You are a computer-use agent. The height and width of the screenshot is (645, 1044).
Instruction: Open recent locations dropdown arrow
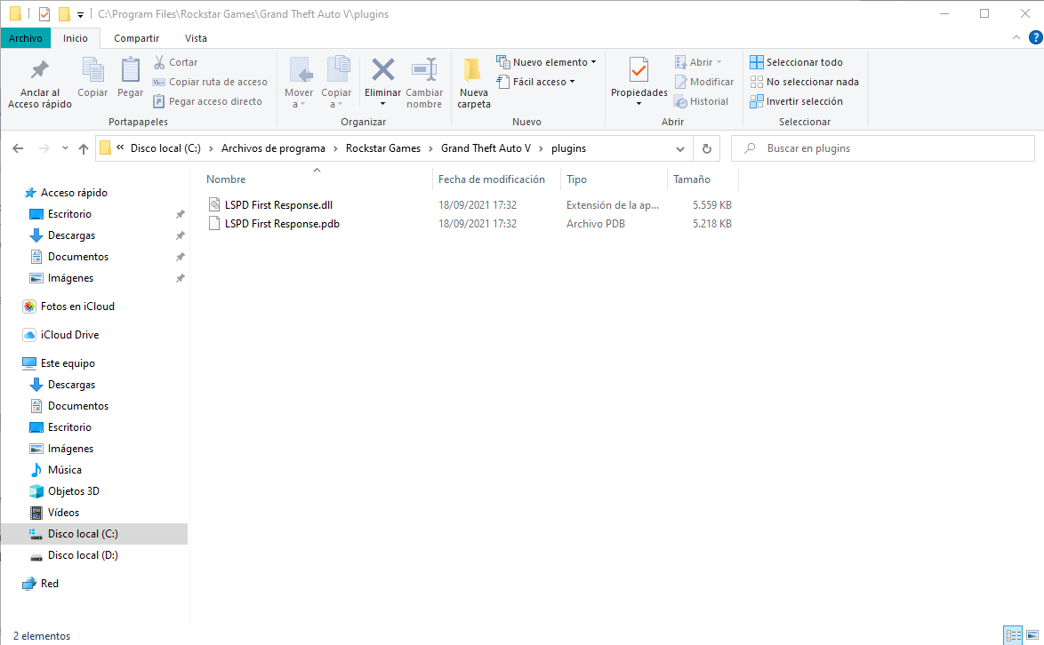[65, 148]
